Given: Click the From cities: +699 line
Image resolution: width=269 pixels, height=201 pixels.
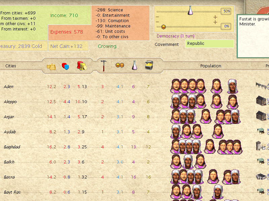Looking at the screenshot, I should (18, 13).
